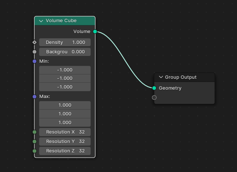Collapse the Group Output node
Viewport: 237px width, 172px height.
click(x=161, y=77)
